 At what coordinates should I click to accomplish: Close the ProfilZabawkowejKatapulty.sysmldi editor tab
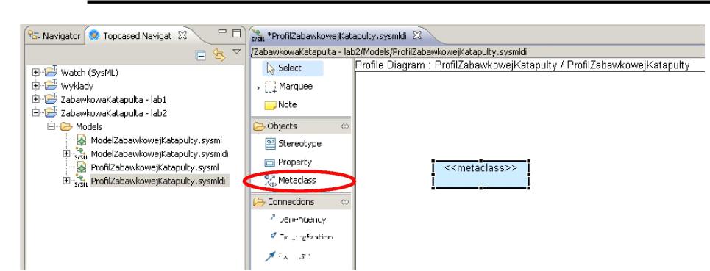tap(417, 35)
